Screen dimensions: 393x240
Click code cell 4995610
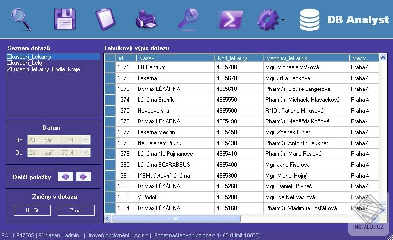coord(239,89)
